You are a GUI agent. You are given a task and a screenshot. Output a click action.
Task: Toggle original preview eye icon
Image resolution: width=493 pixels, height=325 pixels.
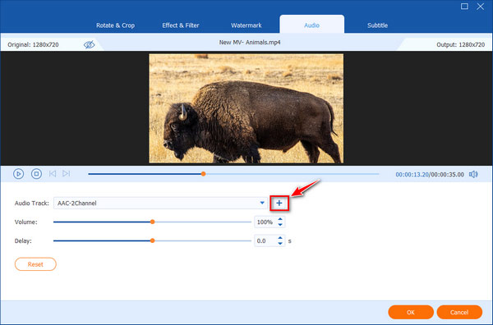[89, 45]
